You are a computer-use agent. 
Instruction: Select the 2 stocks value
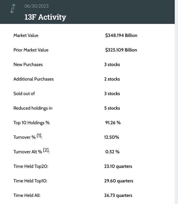[x=112, y=79]
